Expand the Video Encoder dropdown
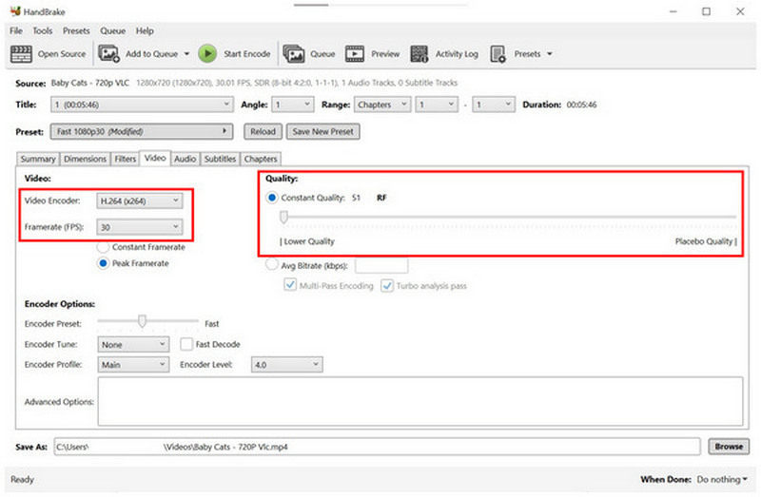The width and height of the screenshot is (761, 497). [x=139, y=201]
